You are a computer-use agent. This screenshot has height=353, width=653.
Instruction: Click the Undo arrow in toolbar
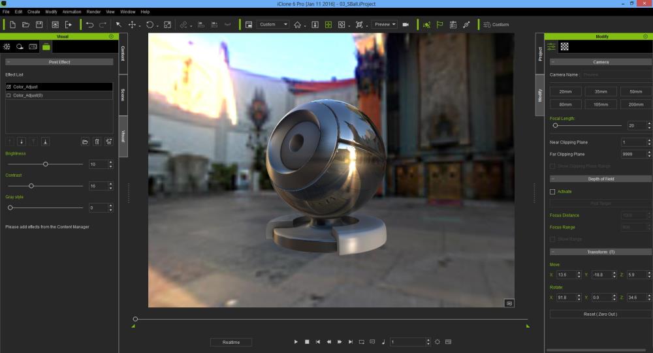(89, 25)
